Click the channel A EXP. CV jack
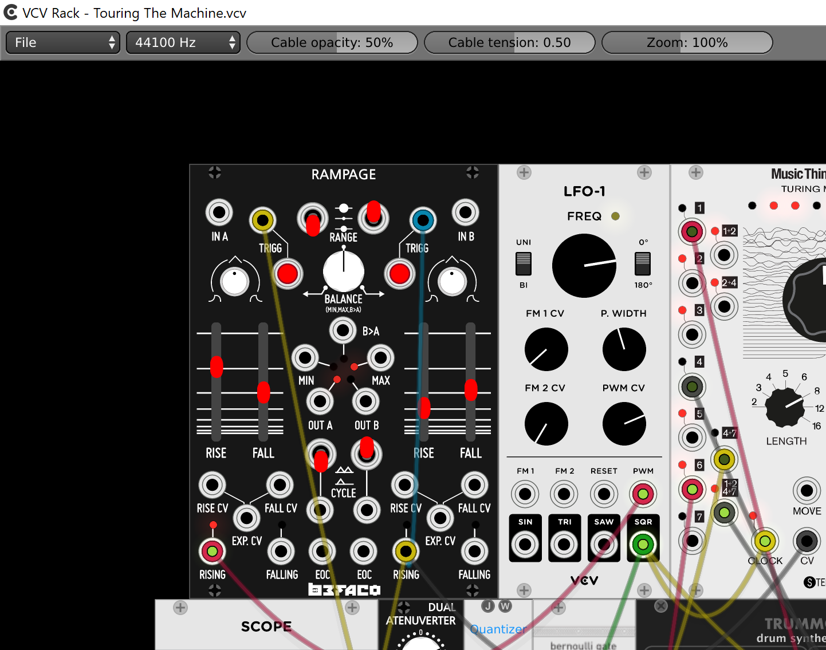This screenshot has width=826, height=650. point(247,518)
